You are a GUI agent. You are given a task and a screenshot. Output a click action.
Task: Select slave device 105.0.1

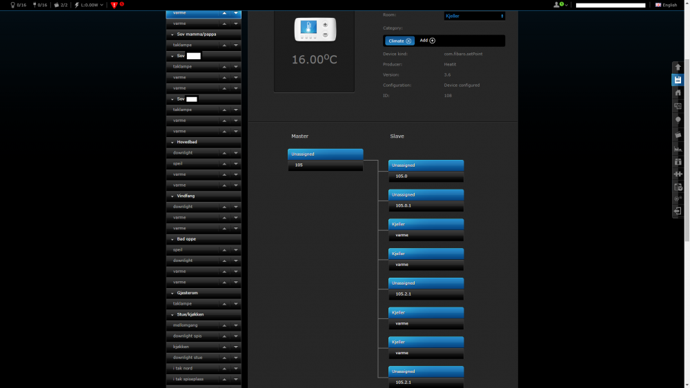pos(426,205)
